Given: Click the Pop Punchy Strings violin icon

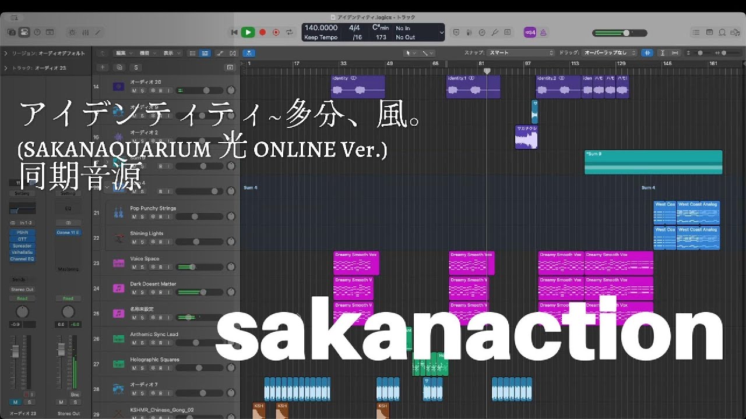Looking at the screenshot, I should pos(118,212).
